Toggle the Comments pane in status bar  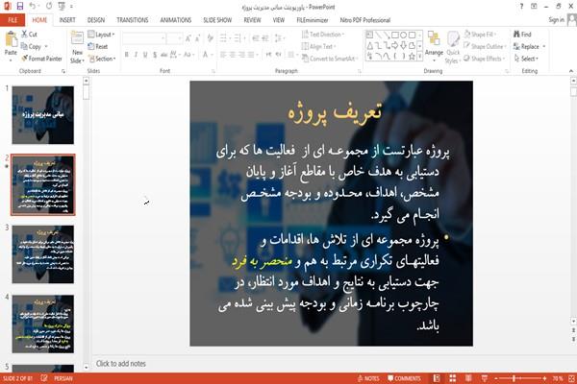pyautogui.click(x=404, y=378)
